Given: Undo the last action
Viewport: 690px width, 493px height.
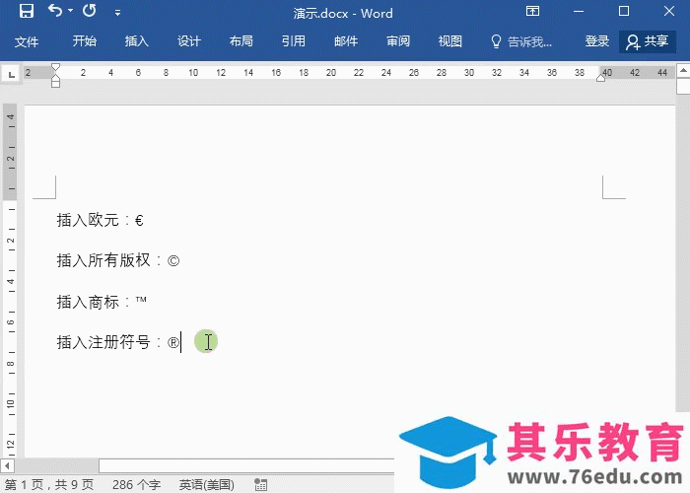Looking at the screenshot, I should coord(55,11).
